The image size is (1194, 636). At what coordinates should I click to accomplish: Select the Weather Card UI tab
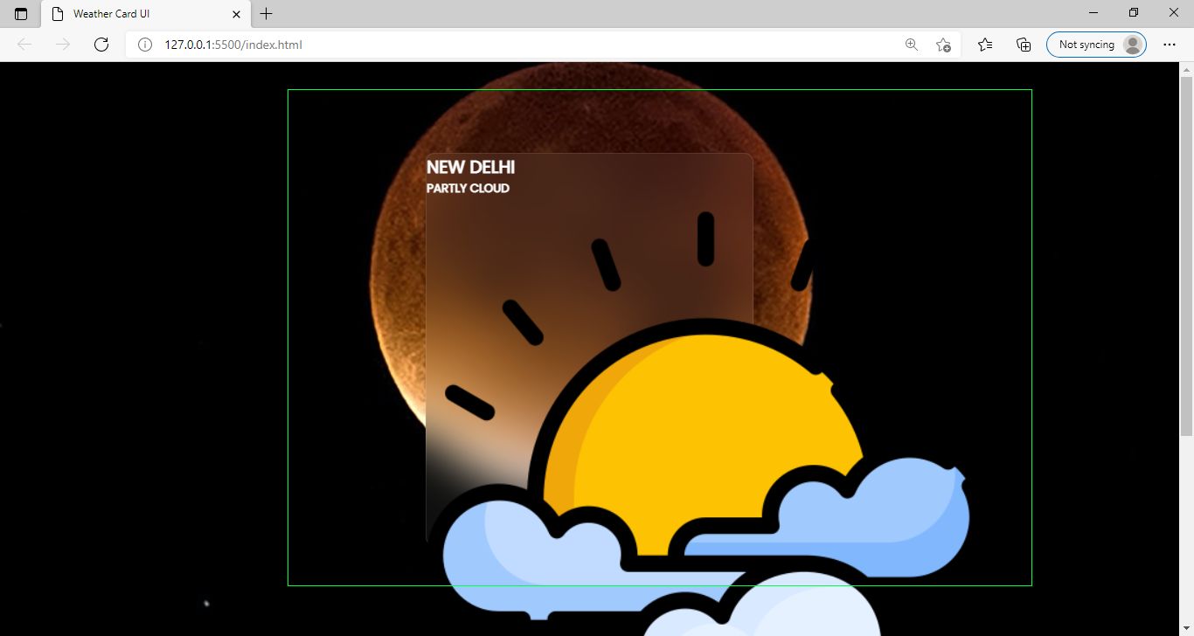click(146, 14)
